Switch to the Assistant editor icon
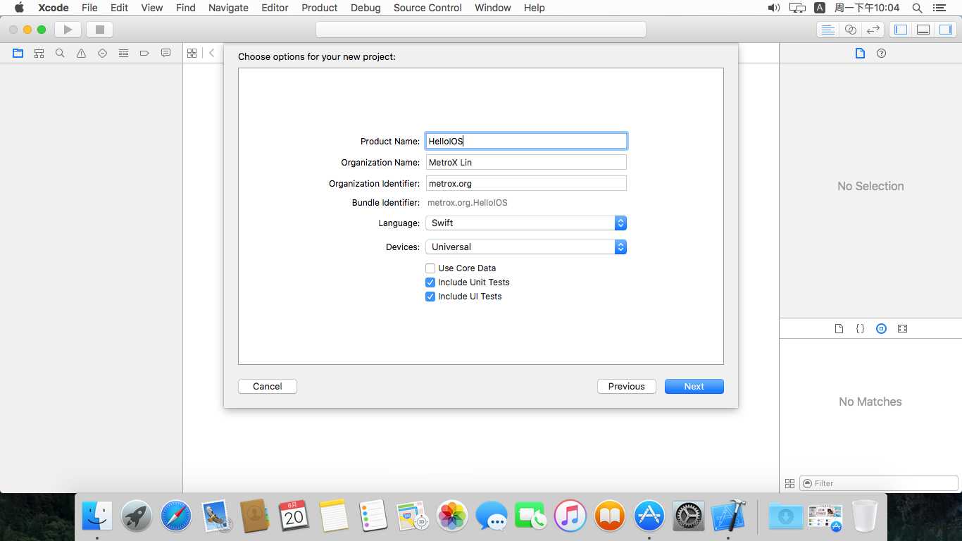Image resolution: width=962 pixels, height=541 pixels. coord(851,30)
